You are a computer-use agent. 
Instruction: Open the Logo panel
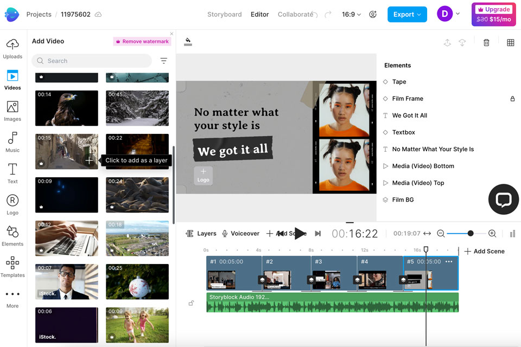(x=12, y=204)
